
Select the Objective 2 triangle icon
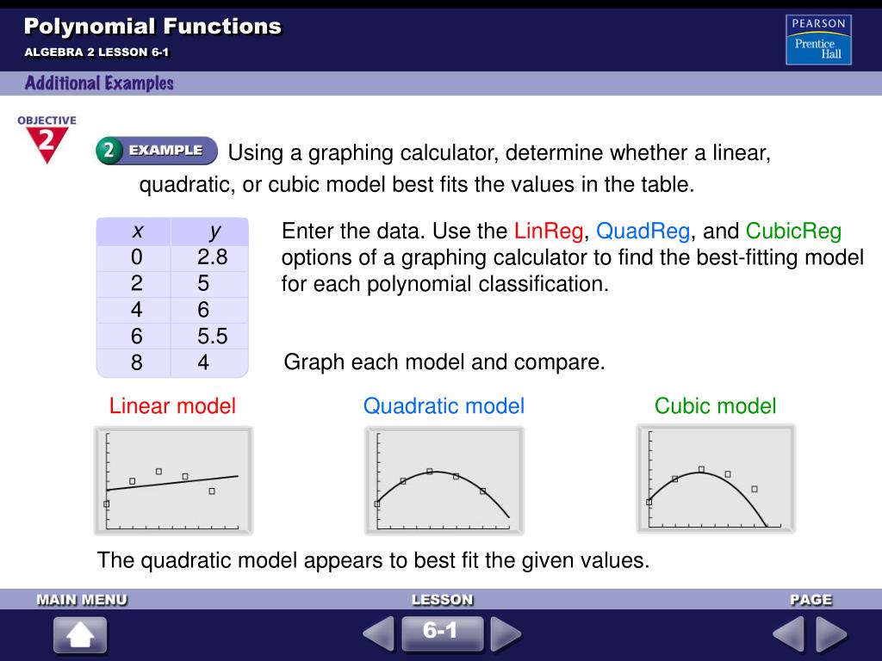click(46, 140)
